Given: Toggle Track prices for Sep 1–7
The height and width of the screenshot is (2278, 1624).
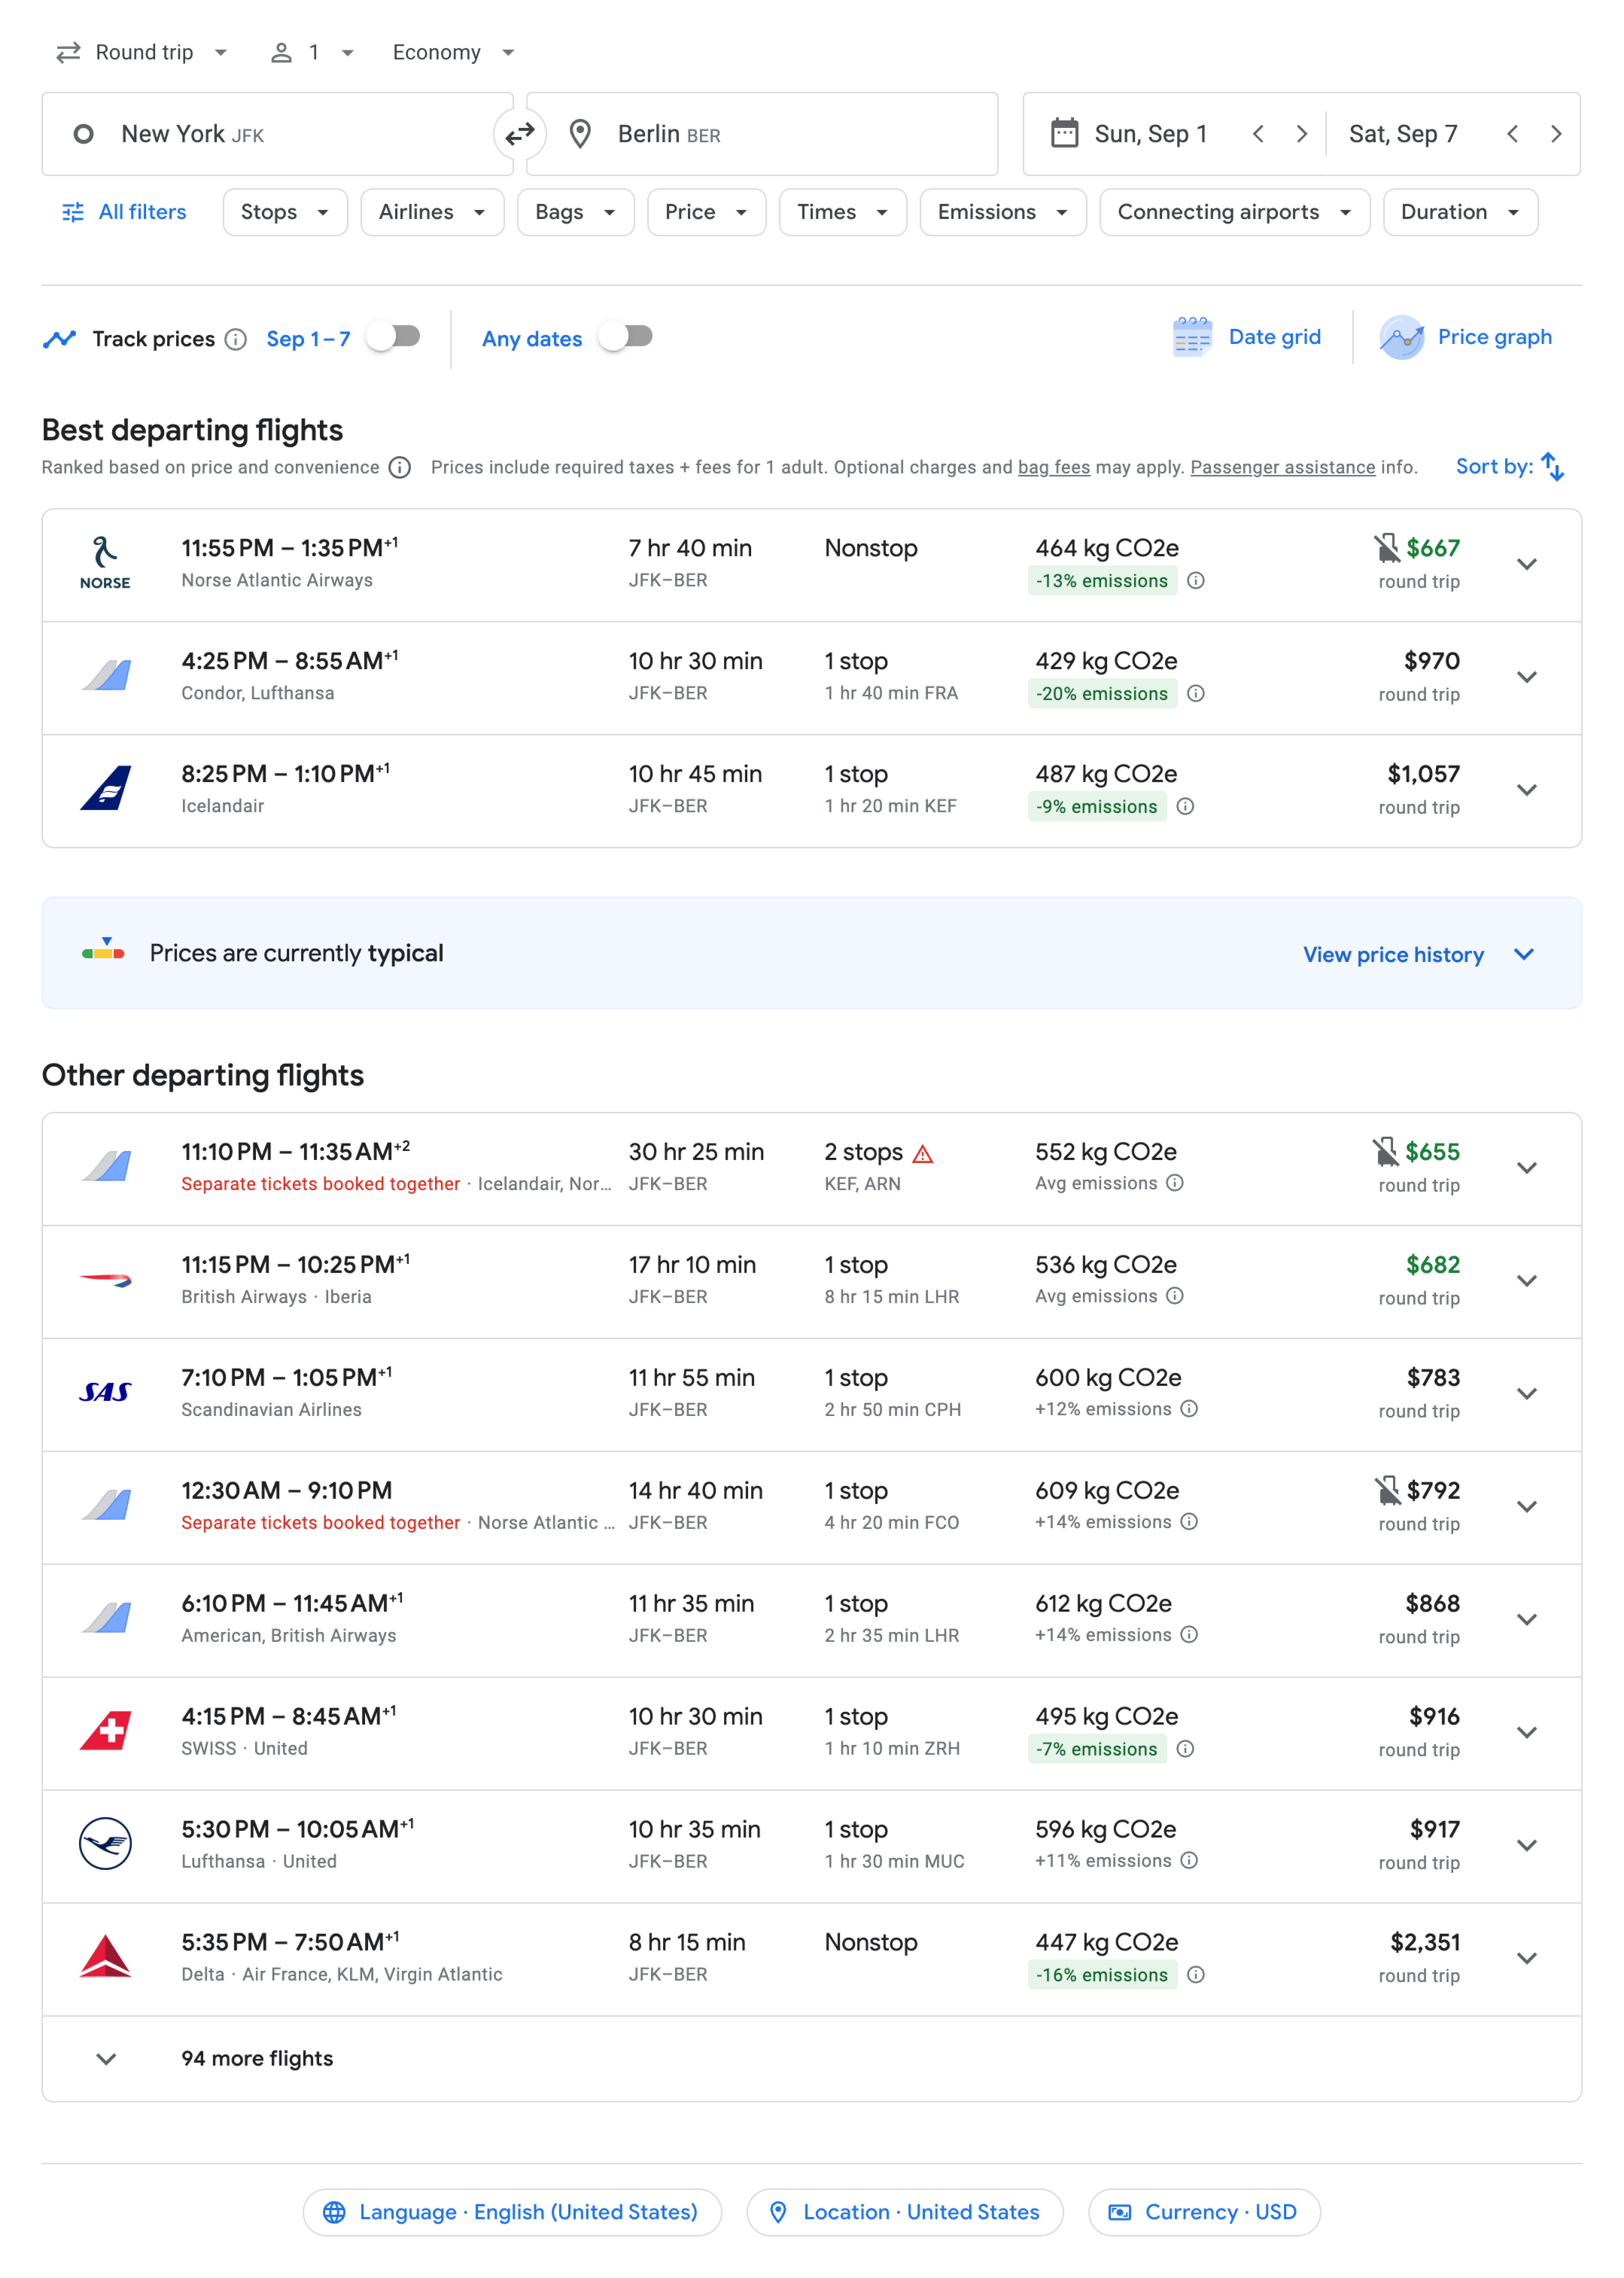Looking at the screenshot, I should point(393,337).
